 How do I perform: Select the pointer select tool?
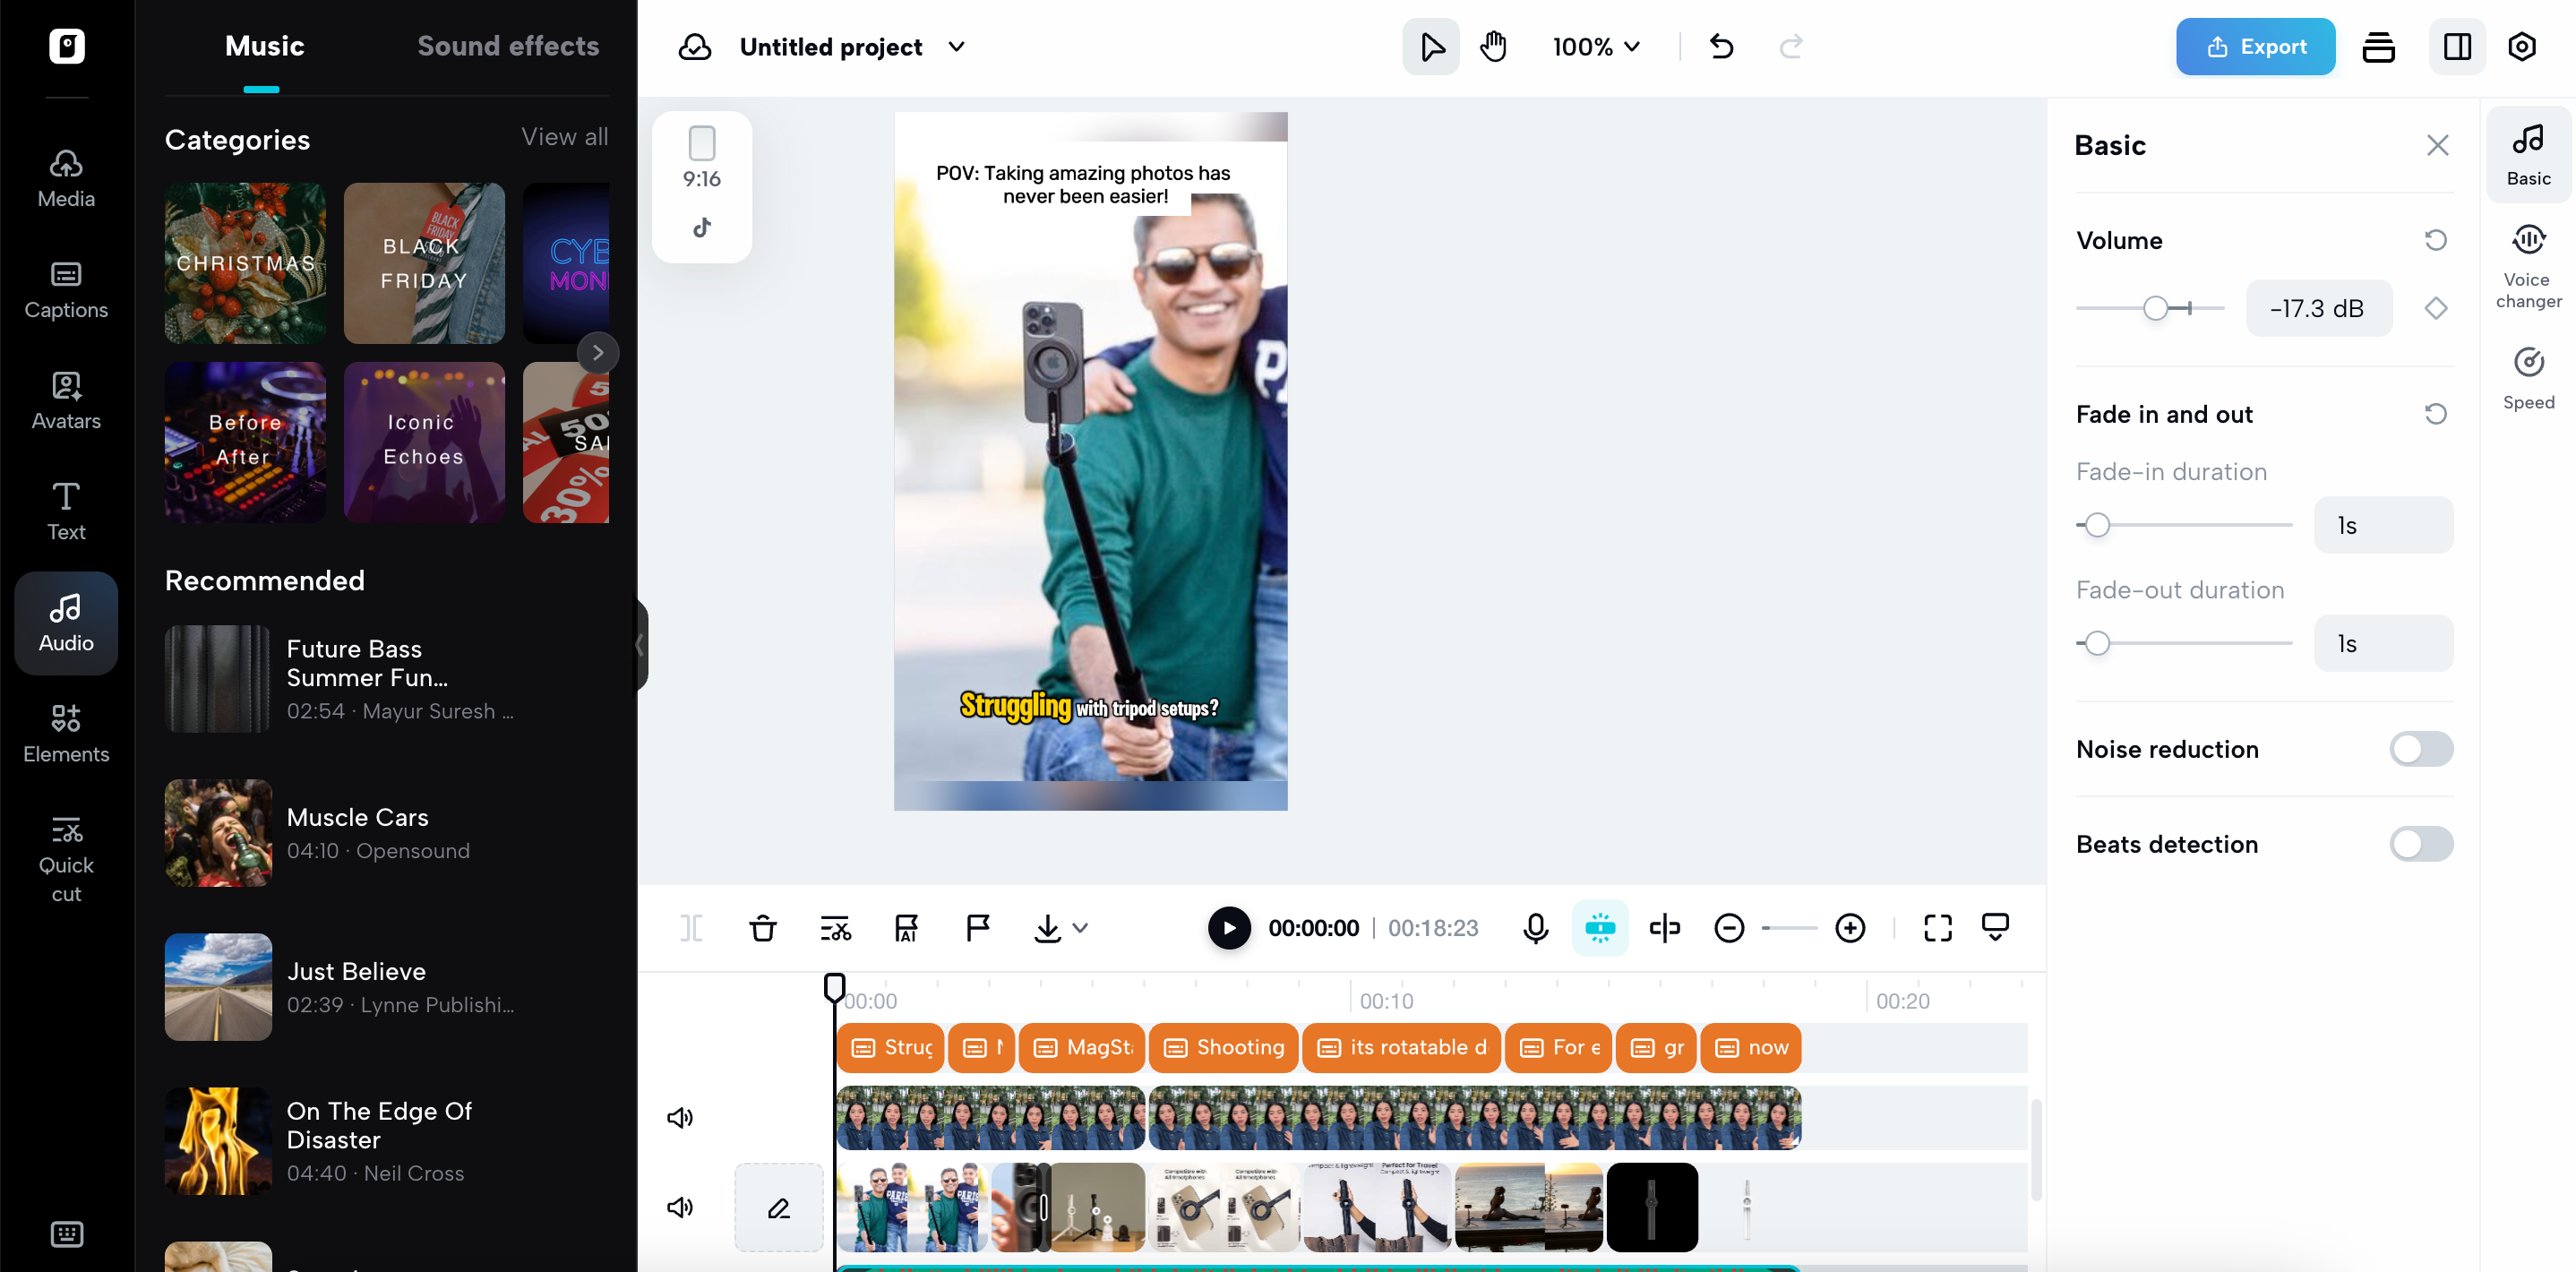pyautogui.click(x=1431, y=47)
